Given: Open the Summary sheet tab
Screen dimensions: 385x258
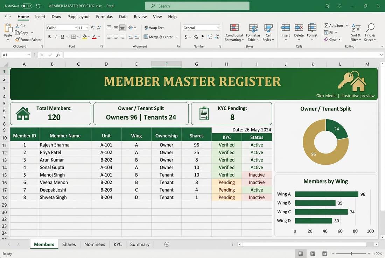Looking at the screenshot, I should tap(140, 244).
